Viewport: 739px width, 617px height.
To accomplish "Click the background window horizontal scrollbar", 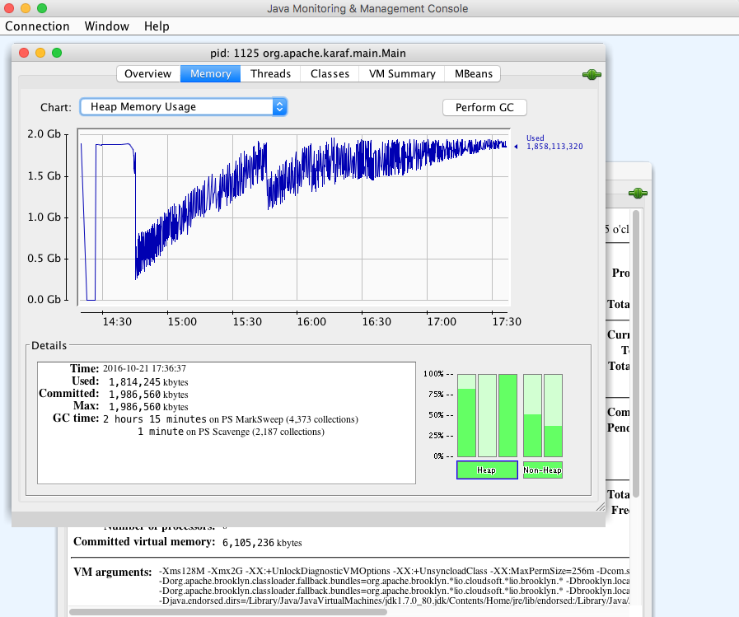I will click(228, 612).
